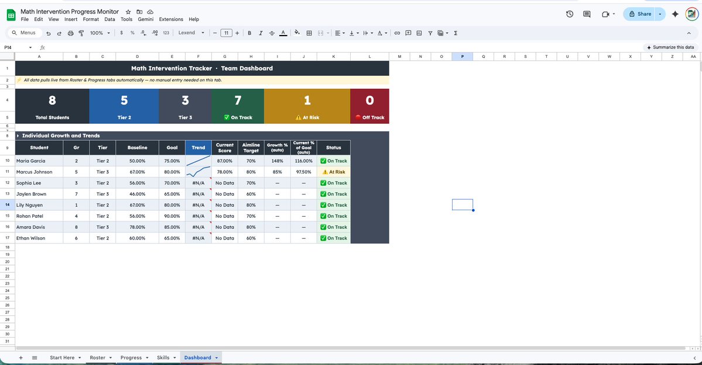Open vertical align dropdown
Screen dimensions: 702x365
(x=354, y=33)
